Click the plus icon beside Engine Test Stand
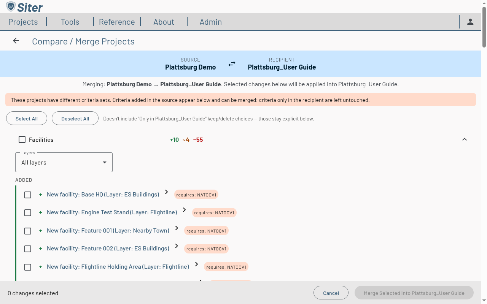Image resolution: width=487 pixels, height=304 pixels. [41, 212]
